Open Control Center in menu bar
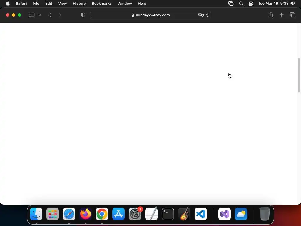 click(x=250, y=4)
